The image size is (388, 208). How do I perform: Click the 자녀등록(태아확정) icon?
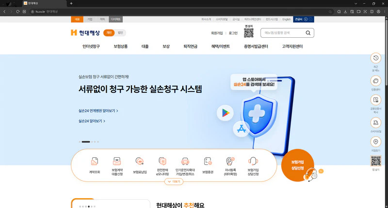coord(230,162)
